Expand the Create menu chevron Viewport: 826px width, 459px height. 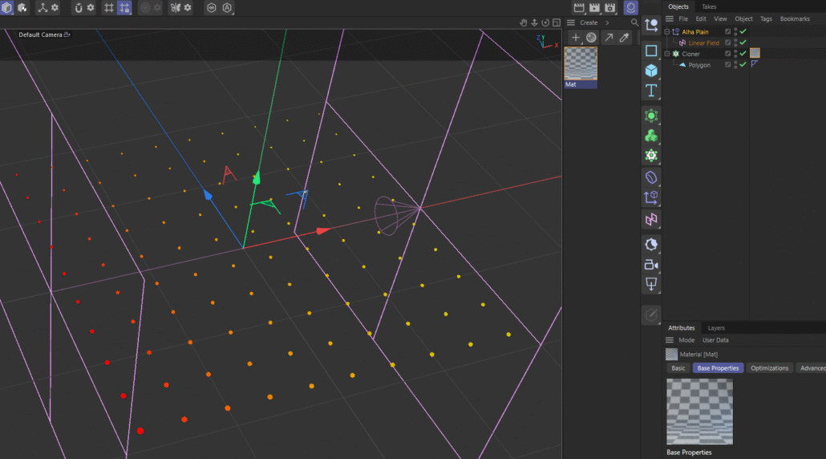[607, 22]
